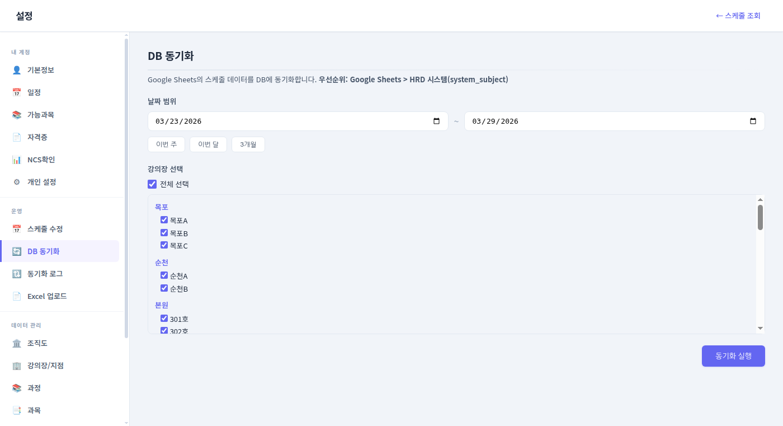This screenshot has width=783, height=426.
Task: Click the 3개월 range selector
Action: 248,144
